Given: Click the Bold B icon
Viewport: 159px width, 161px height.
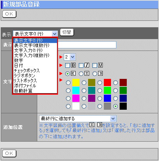Looking at the screenshot, I should coord(73,65).
